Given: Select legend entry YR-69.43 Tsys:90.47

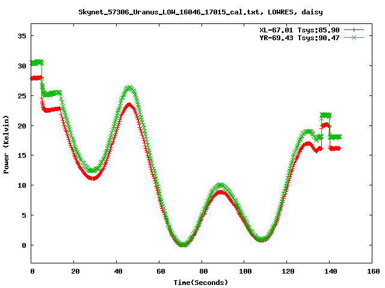Looking at the screenshot, I should pos(300,38).
